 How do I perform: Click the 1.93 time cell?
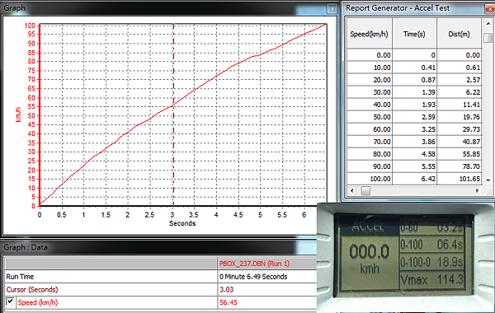point(414,105)
